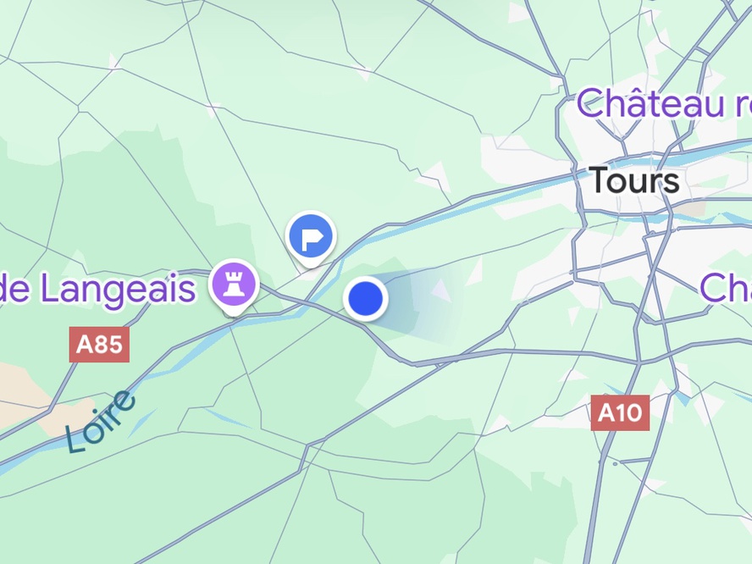Click the Loire river label
Image resolution: width=752 pixels, height=564 pixels.
[x=100, y=421]
